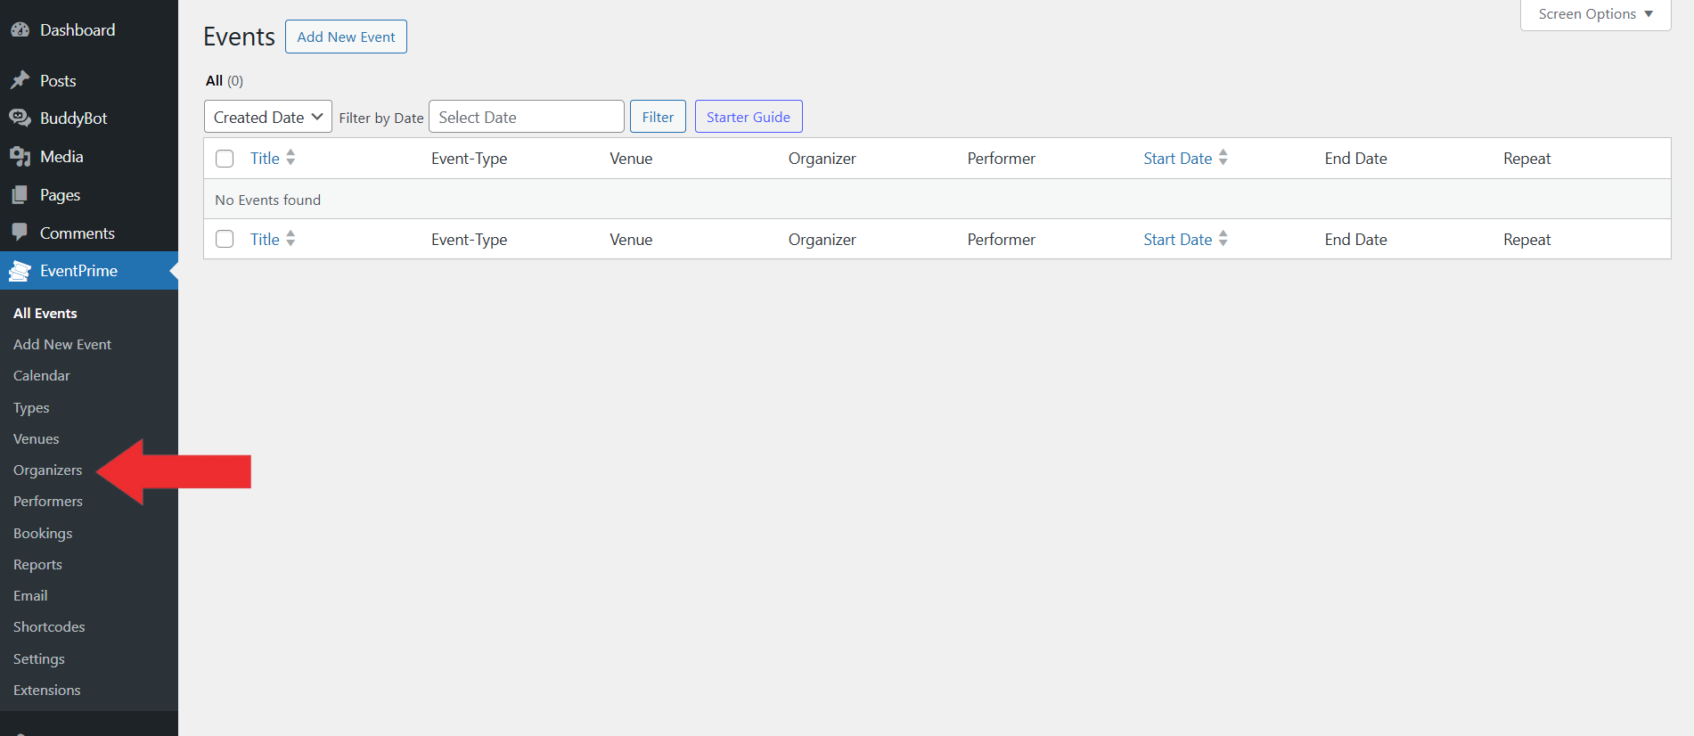The image size is (1694, 736).
Task: Click the No Events found message
Action: (x=268, y=200)
